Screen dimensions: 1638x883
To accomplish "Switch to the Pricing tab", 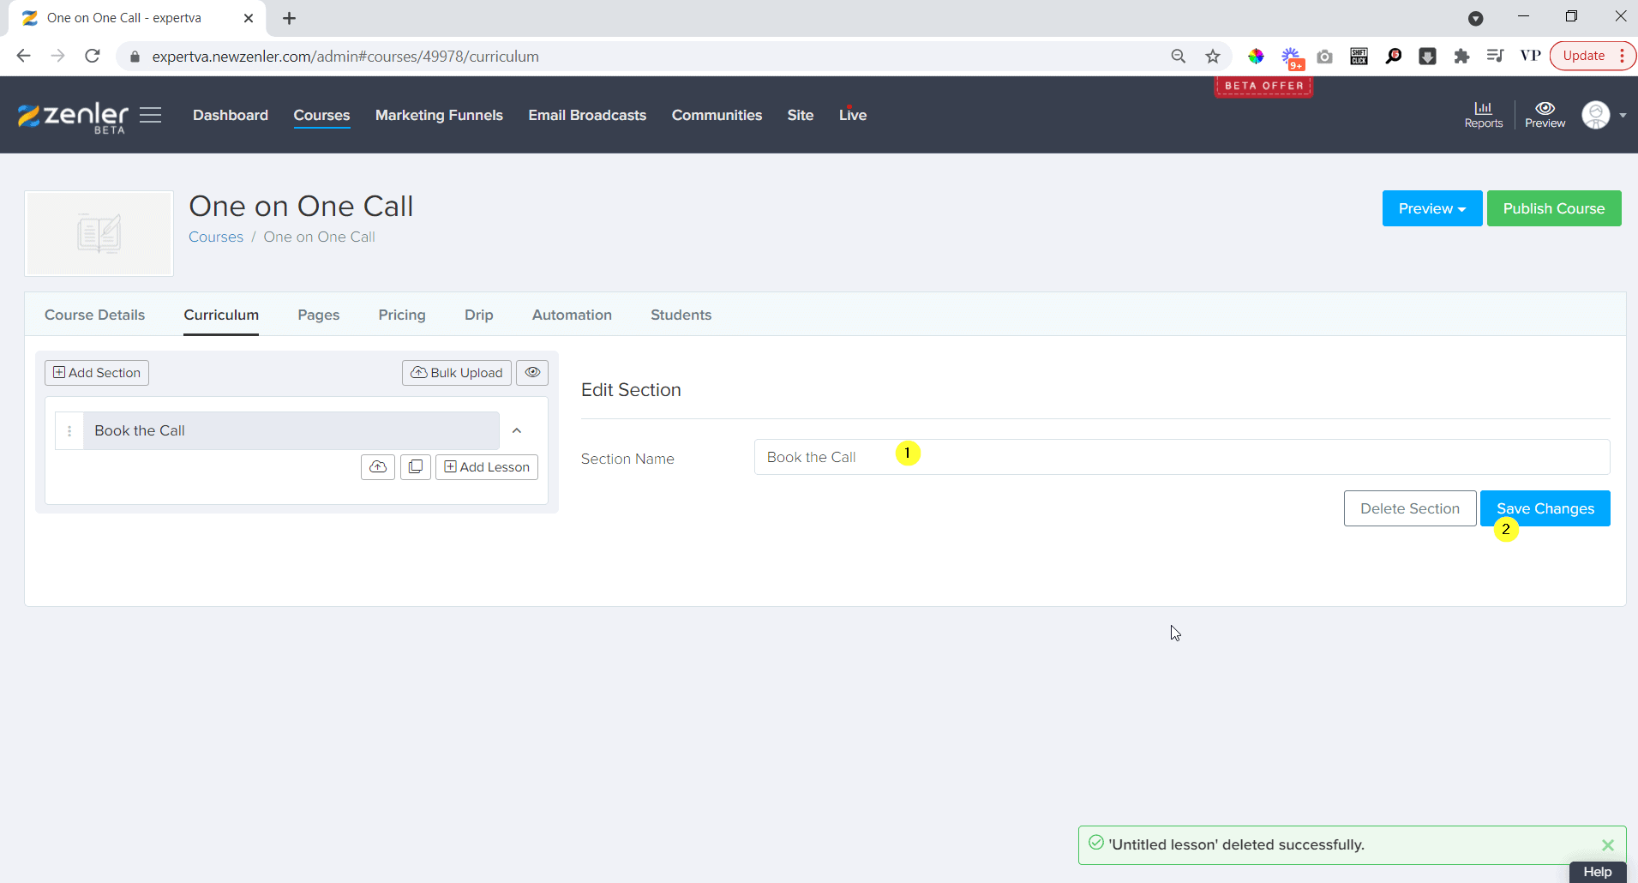I will point(402,315).
